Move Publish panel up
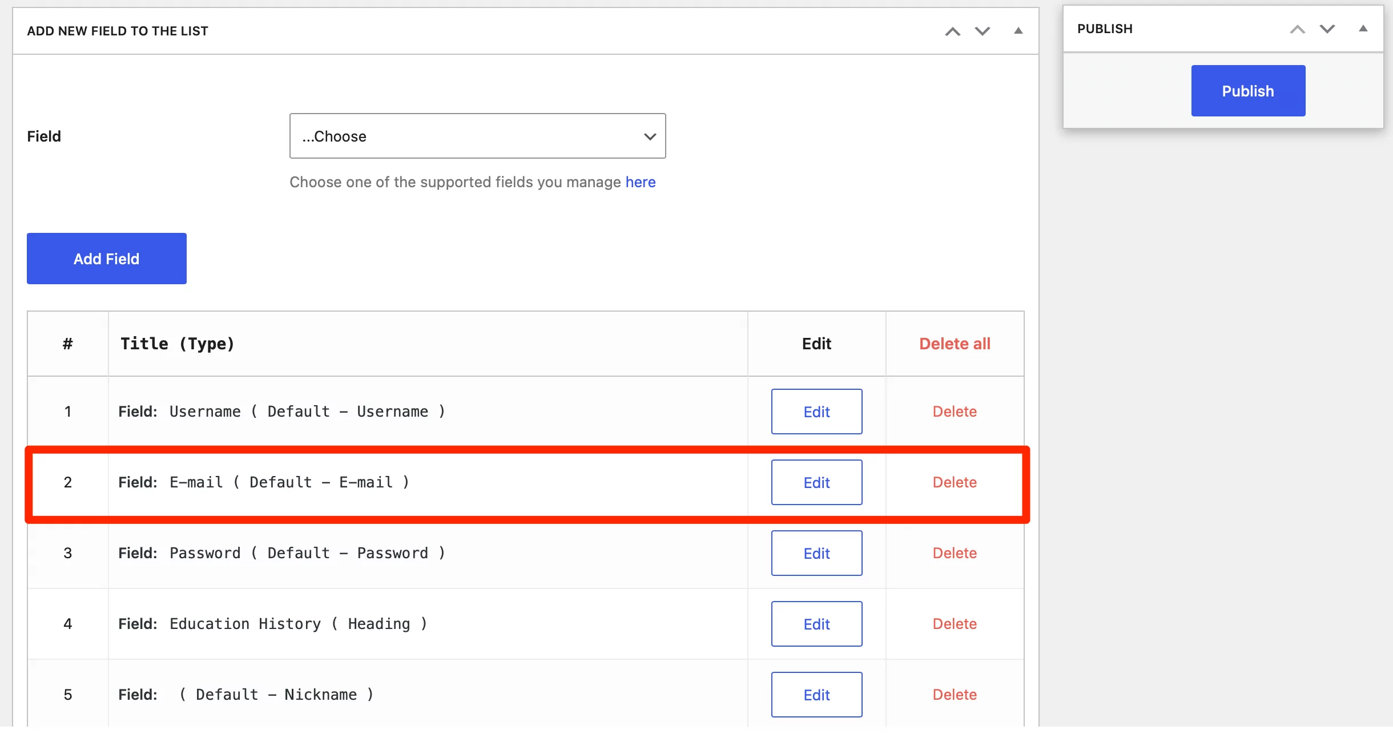1393x750 pixels. click(1297, 29)
